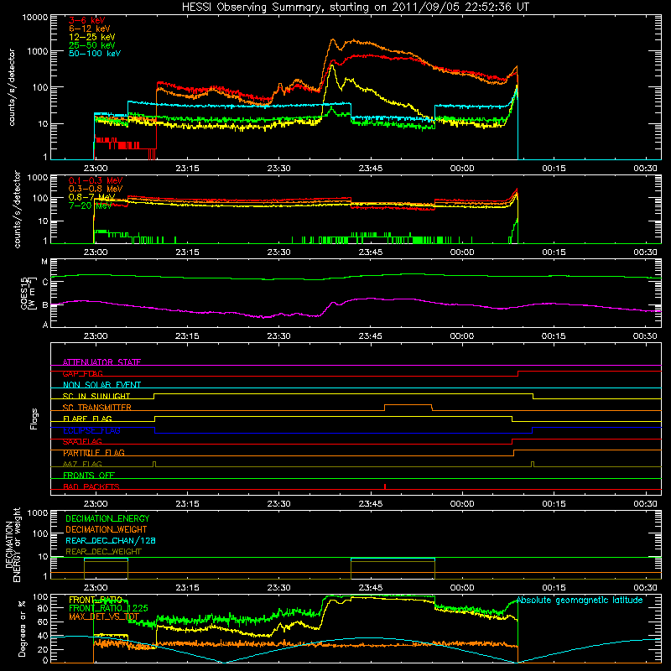The height and width of the screenshot is (671, 671).
Task: Click the 23:30 tick under the decimation panel
Action: pyautogui.click(x=278, y=588)
